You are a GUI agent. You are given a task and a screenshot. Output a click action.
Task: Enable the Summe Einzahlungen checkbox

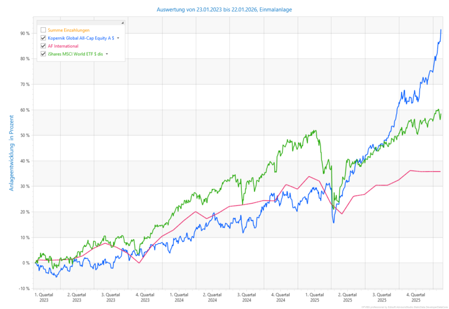tap(43, 30)
